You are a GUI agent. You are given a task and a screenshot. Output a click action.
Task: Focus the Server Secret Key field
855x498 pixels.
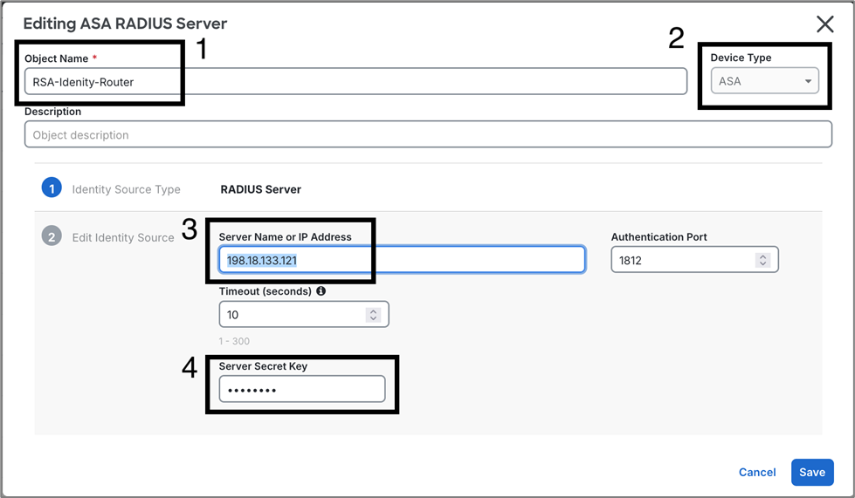pyautogui.click(x=301, y=390)
